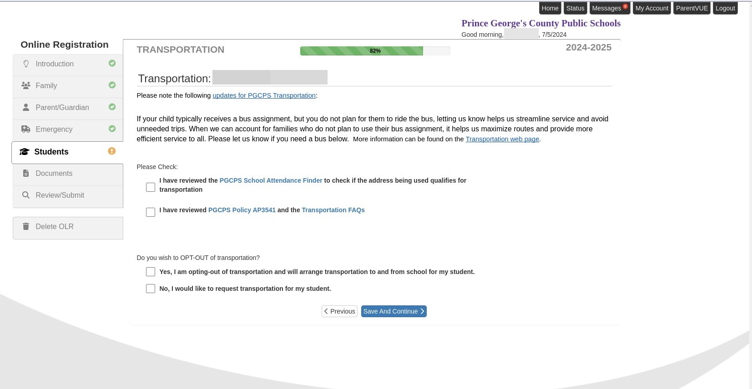Check the Policy AP3541 reviewed box
Viewport: 752px width, 389px height.
click(x=151, y=212)
